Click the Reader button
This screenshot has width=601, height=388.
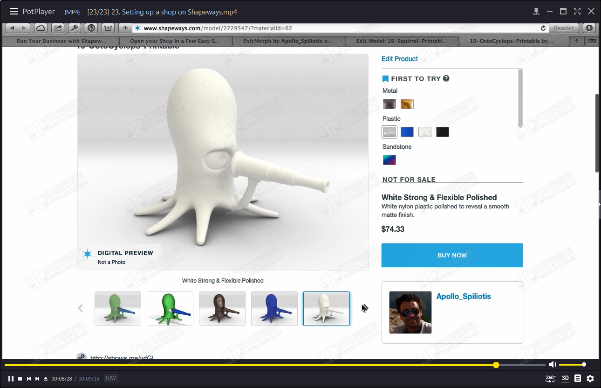564,28
